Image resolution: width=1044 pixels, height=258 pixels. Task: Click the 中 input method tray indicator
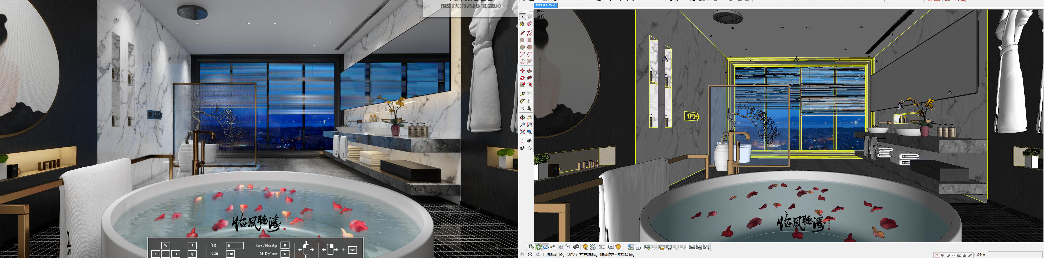(x=943, y=255)
